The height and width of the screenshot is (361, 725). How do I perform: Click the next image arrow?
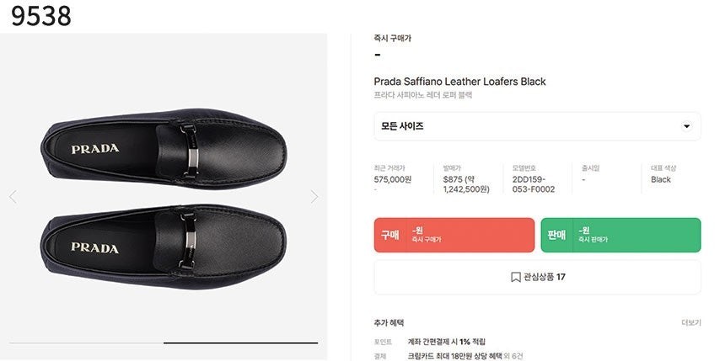(314, 197)
